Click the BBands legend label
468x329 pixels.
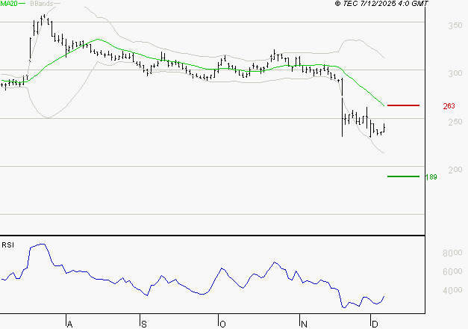(x=42, y=4)
